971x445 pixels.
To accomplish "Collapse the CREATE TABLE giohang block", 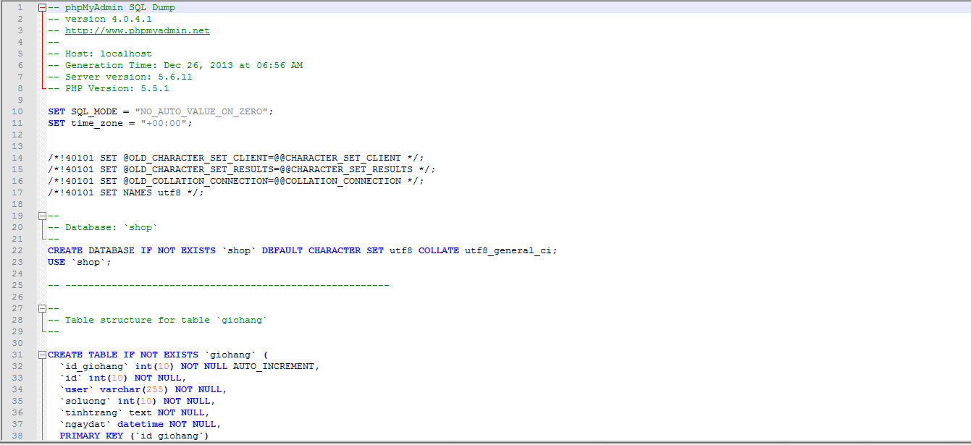I will pos(42,355).
